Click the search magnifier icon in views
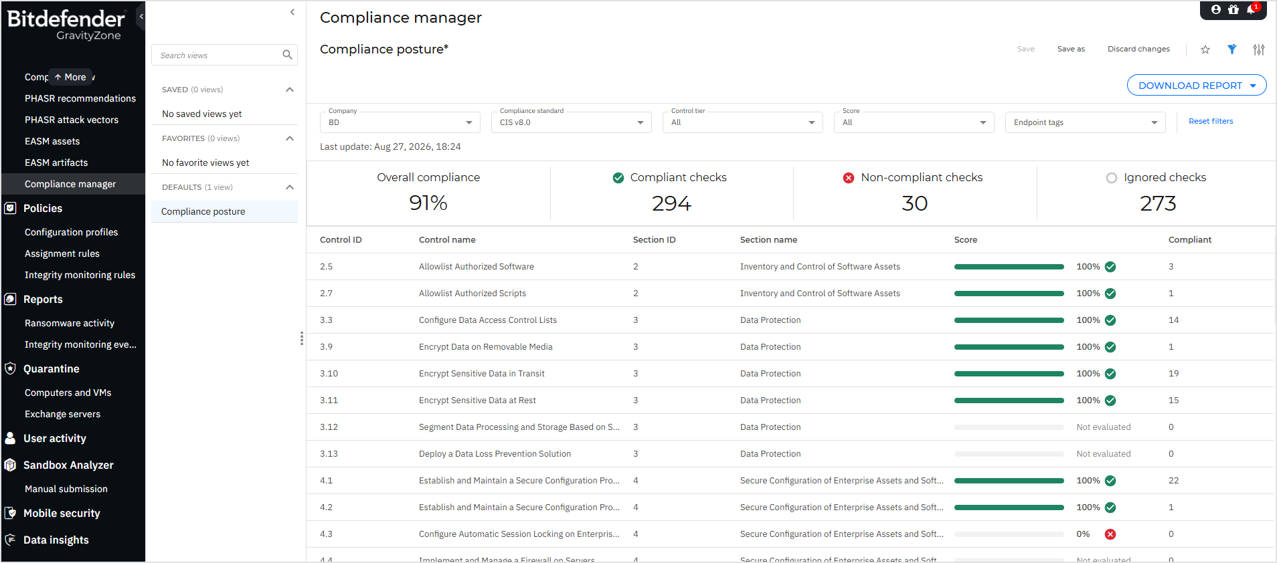Screen dimensions: 1277x563 (287, 55)
